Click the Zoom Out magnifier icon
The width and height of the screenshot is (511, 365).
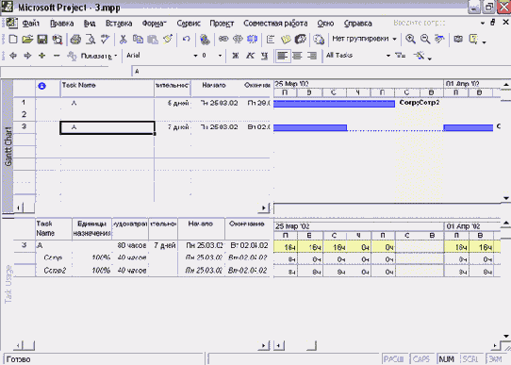[x=425, y=40]
